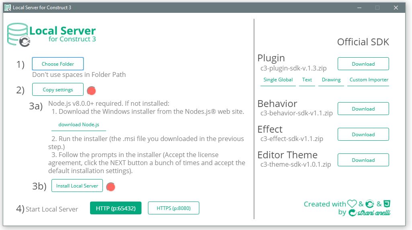Image resolution: width=412 pixels, height=230 pixels.
Task: Click the c3-effect-sdk-v1.1.zip filename text
Action: [x=292, y=139]
